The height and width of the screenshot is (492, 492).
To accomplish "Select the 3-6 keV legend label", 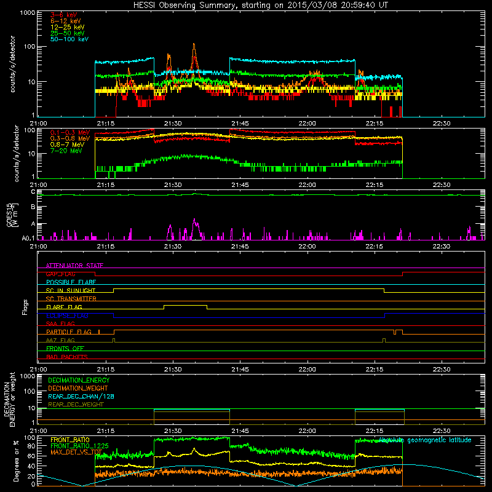I will 63,15.
